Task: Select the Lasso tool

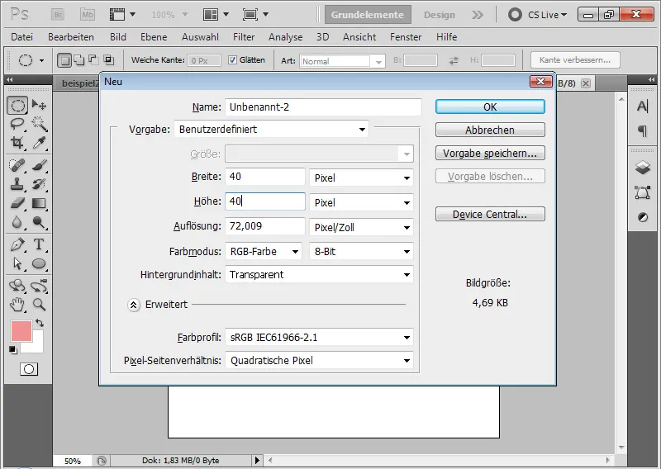Action: [17, 124]
